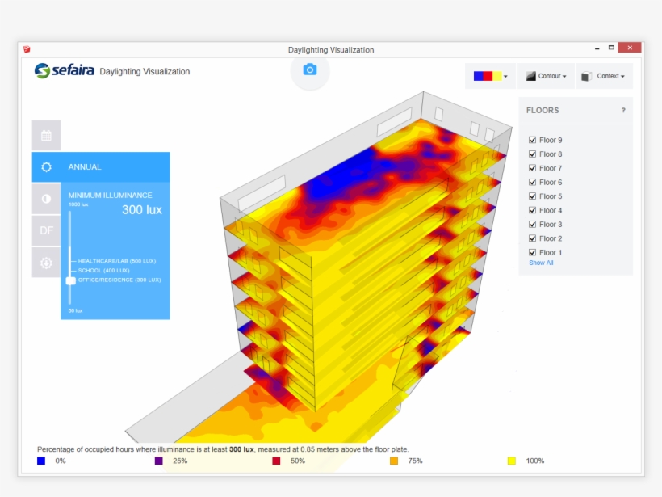Select the contrast analysis mode

pyautogui.click(x=46, y=199)
